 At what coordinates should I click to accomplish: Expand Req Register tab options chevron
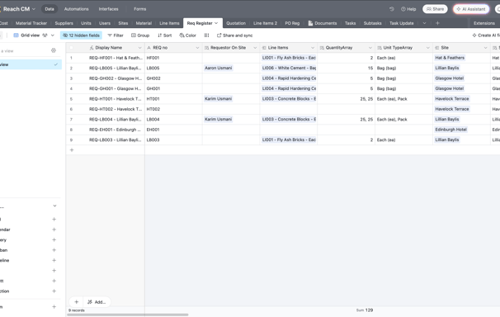tap(216, 23)
